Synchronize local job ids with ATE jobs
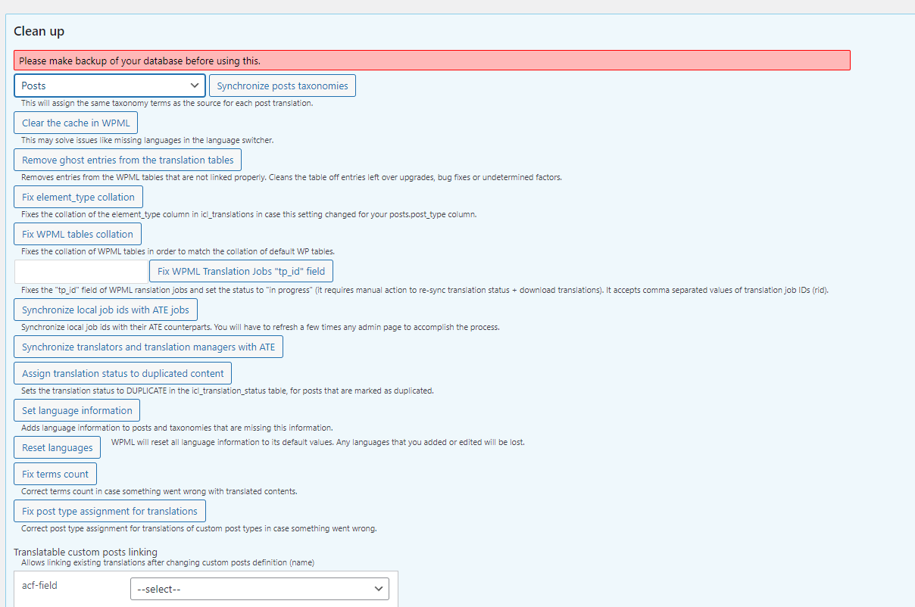The image size is (915, 607). [105, 310]
